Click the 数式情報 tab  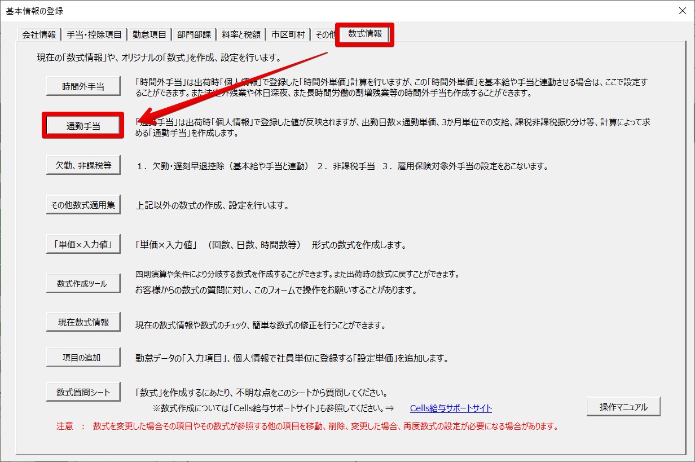tap(364, 34)
